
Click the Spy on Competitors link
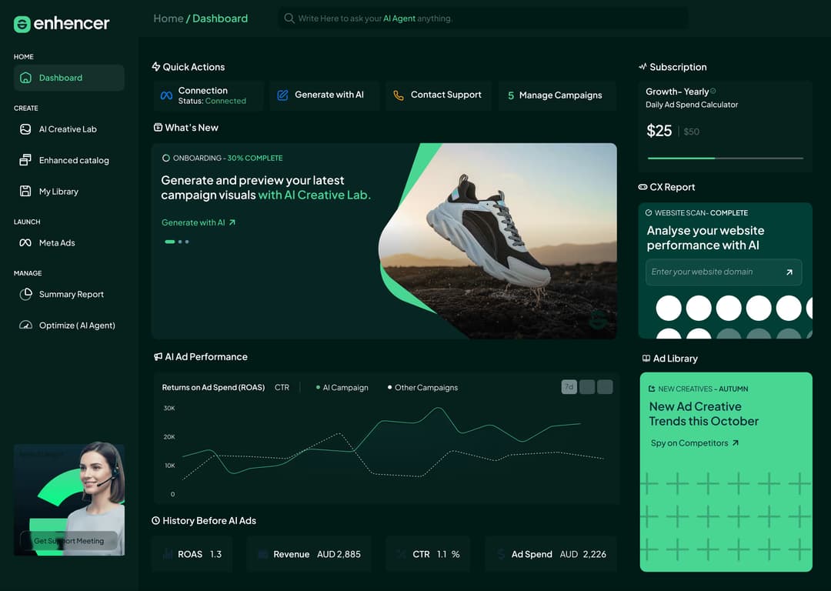tap(695, 443)
